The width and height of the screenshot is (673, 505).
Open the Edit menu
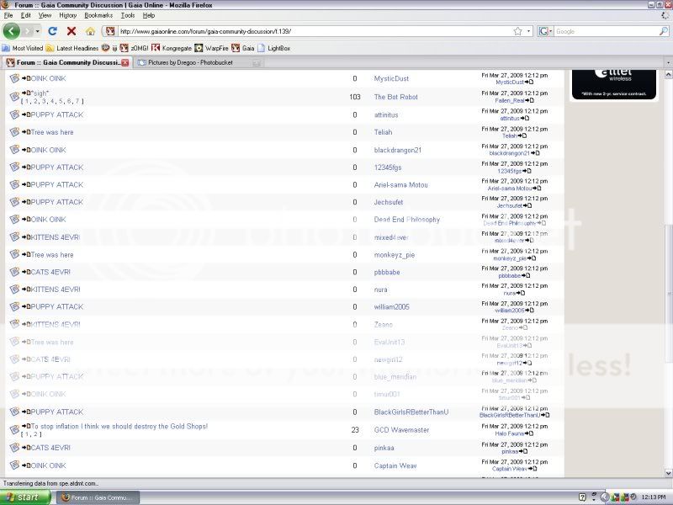[26, 15]
